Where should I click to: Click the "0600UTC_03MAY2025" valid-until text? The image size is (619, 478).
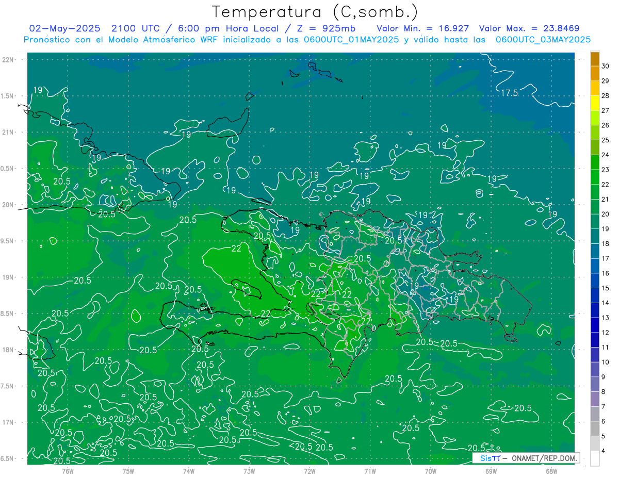click(x=543, y=40)
